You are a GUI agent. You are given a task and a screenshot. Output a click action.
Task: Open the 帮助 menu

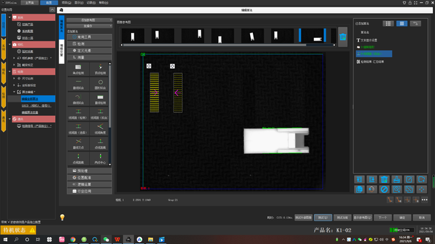pyautogui.click(x=103, y=3)
